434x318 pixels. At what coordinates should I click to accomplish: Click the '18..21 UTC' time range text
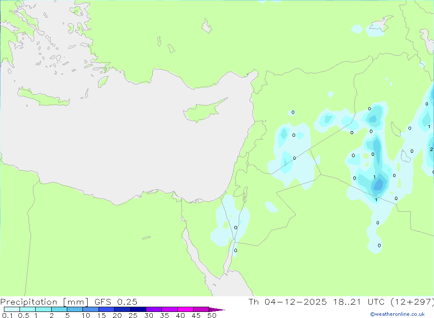(x=359, y=302)
